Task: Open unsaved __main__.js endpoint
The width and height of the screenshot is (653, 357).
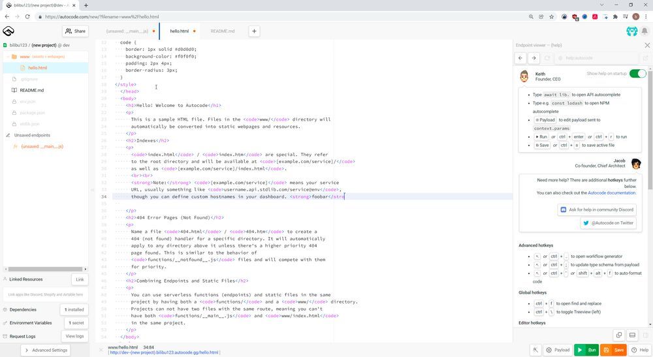Action: pos(42,146)
